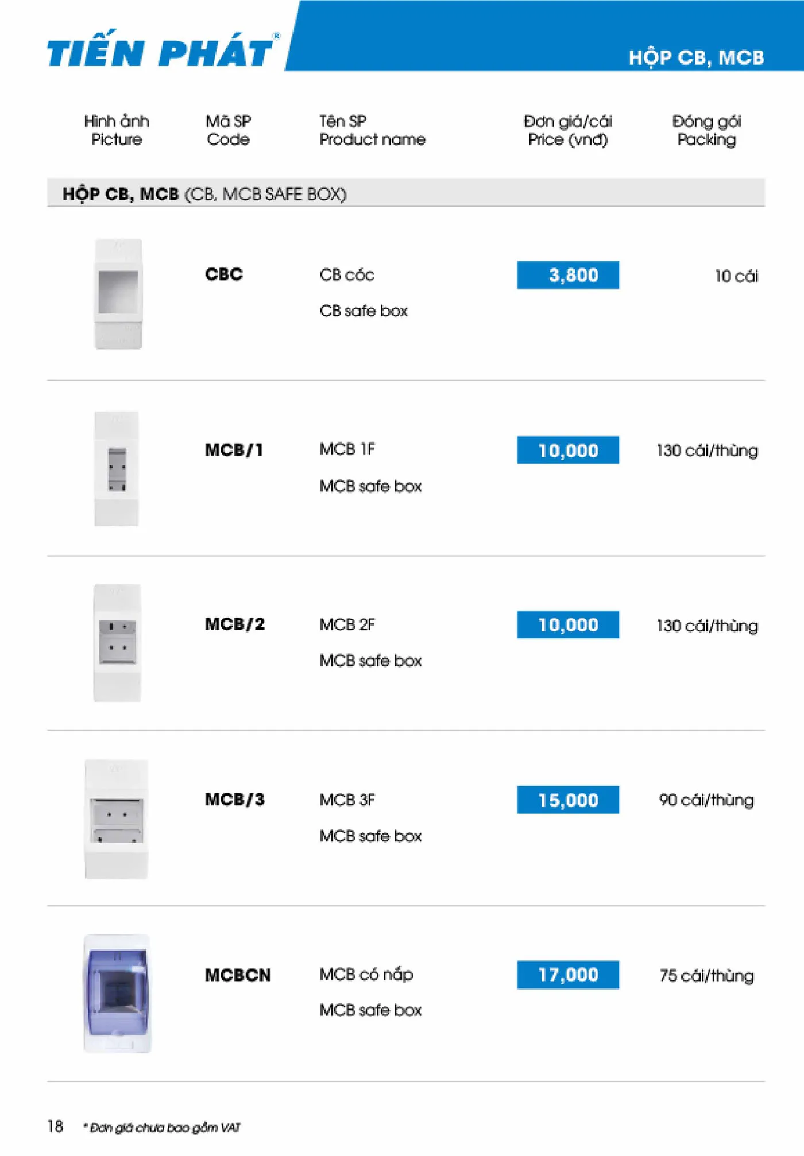This screenshot has height=1156, width=804.
Task: Click the CBC product code
Action: (x=224, y=274)
